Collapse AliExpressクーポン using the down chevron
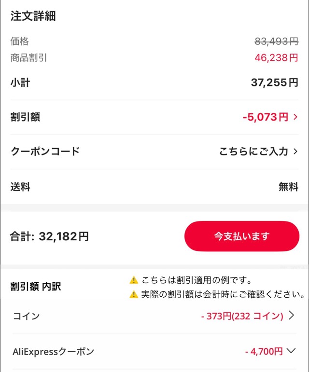 [x=291, y=351]
